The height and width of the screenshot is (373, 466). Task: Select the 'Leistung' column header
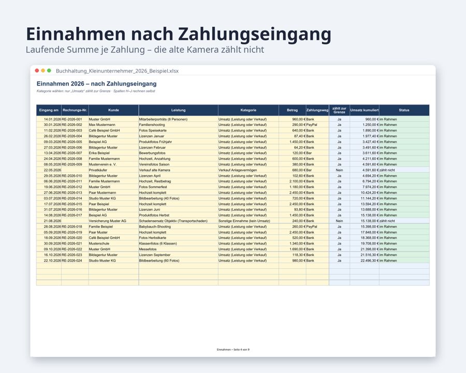tap(178, 110)
